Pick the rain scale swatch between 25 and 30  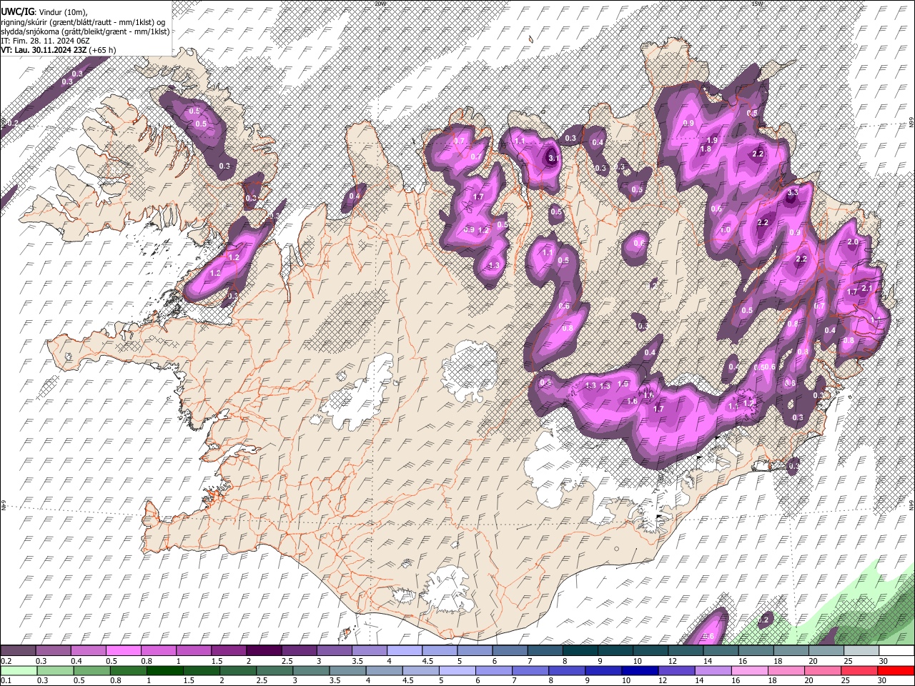[859, 670]
